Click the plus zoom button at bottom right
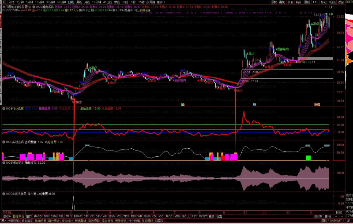The image size is (353, 224). tap(336, 217)
